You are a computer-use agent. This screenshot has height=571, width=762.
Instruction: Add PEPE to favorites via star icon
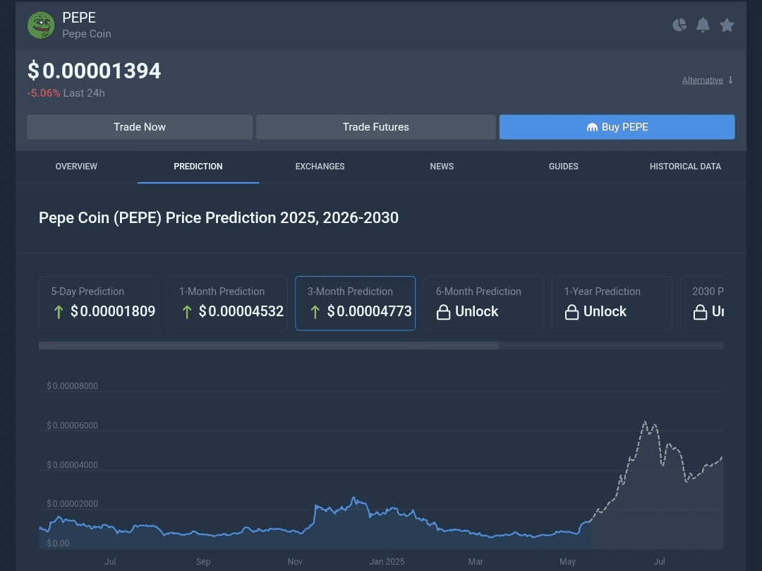tap(727, 25)
